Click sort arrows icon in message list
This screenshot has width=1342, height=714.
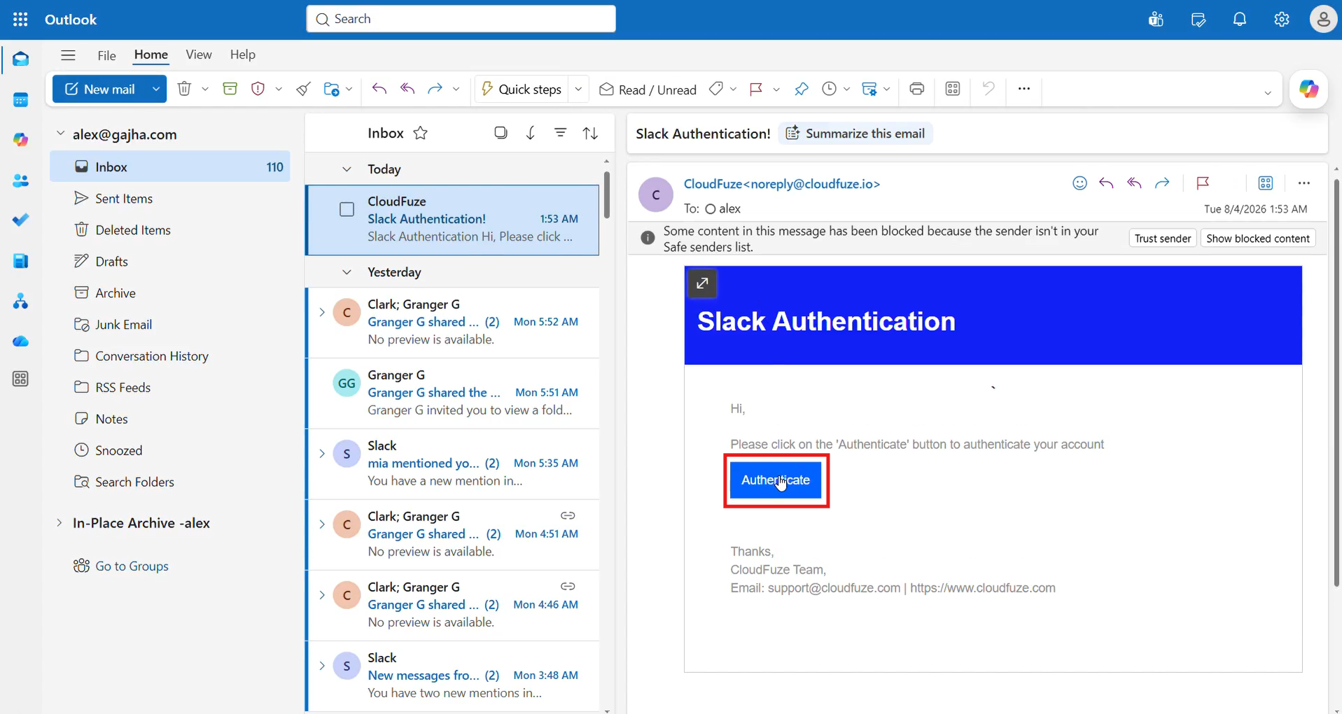tap(591, 133)
